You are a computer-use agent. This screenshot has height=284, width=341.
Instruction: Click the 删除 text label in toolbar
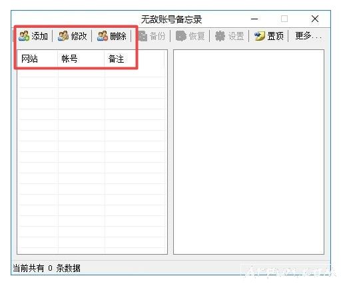point(118,36)
